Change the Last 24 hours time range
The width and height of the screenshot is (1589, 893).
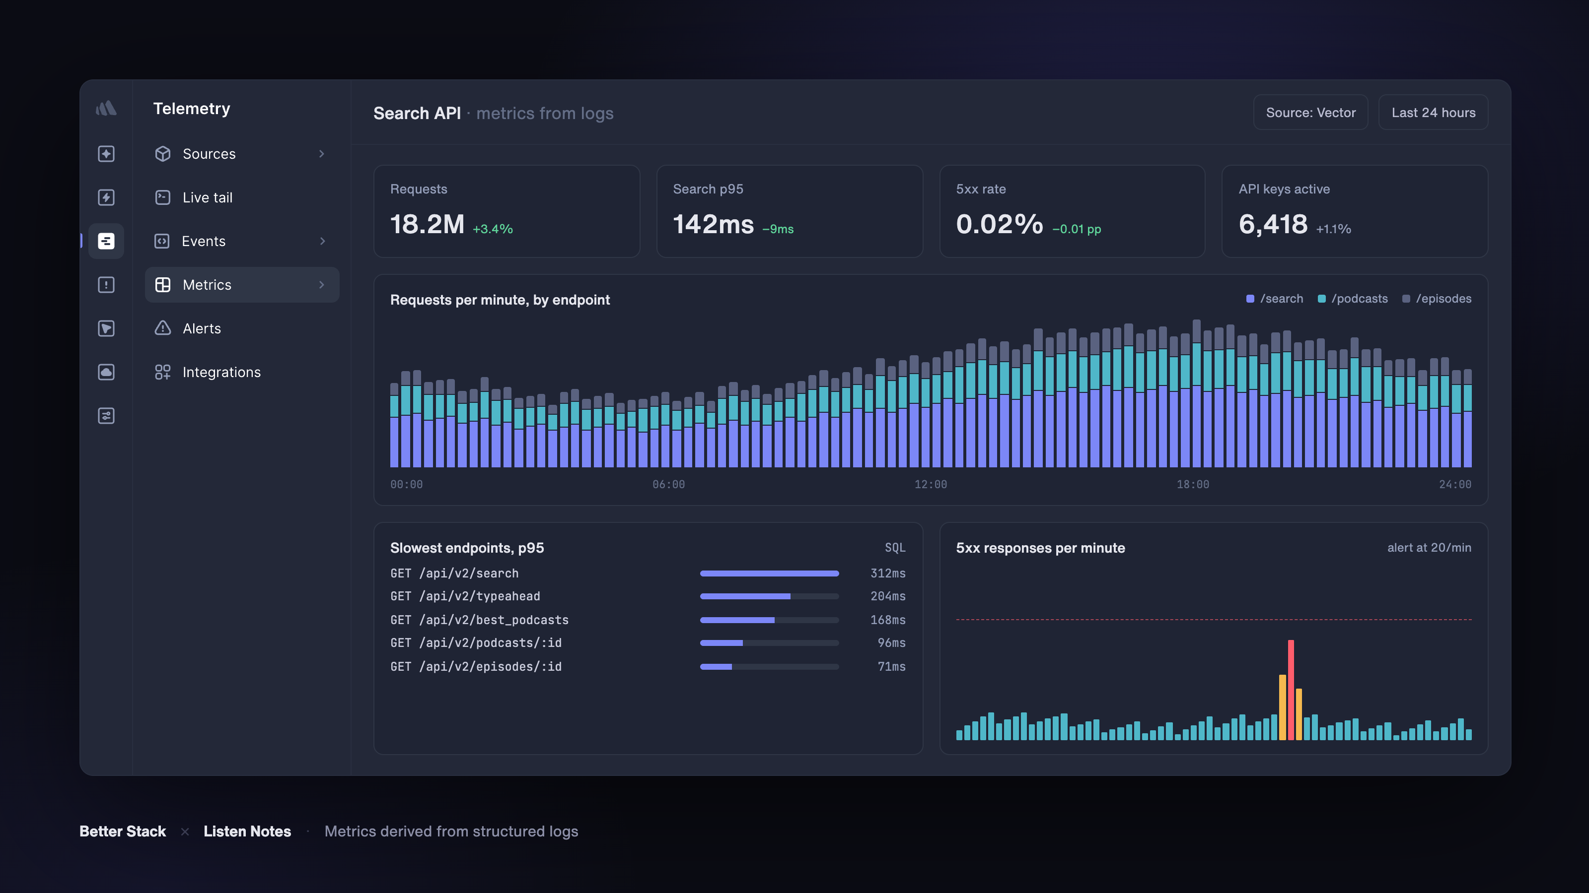1434,112
